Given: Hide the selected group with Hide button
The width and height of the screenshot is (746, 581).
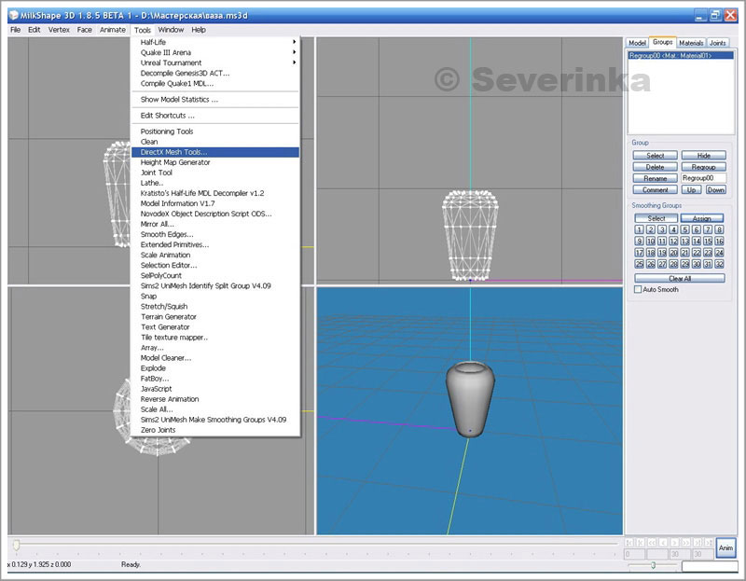Looking at the screenshot, I should [703, 156].
